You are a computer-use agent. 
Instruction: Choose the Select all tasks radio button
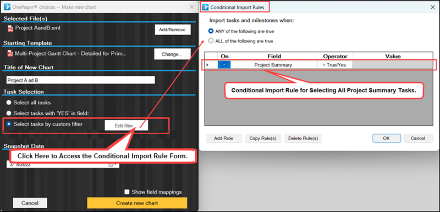click(9, 103)
